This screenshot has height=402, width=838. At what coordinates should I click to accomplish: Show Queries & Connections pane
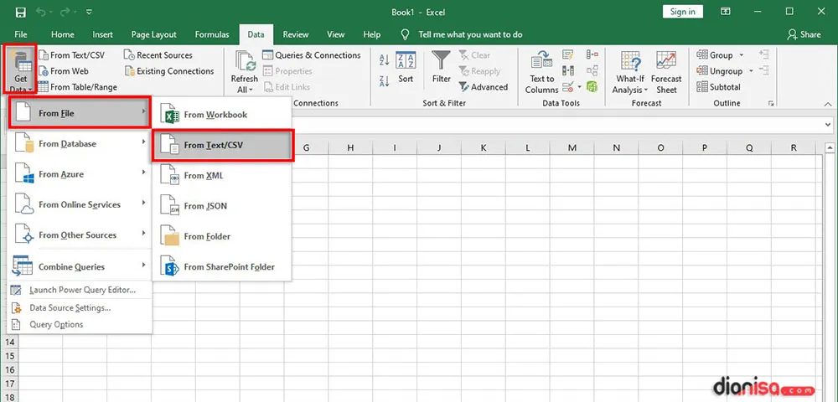[312, 55]
